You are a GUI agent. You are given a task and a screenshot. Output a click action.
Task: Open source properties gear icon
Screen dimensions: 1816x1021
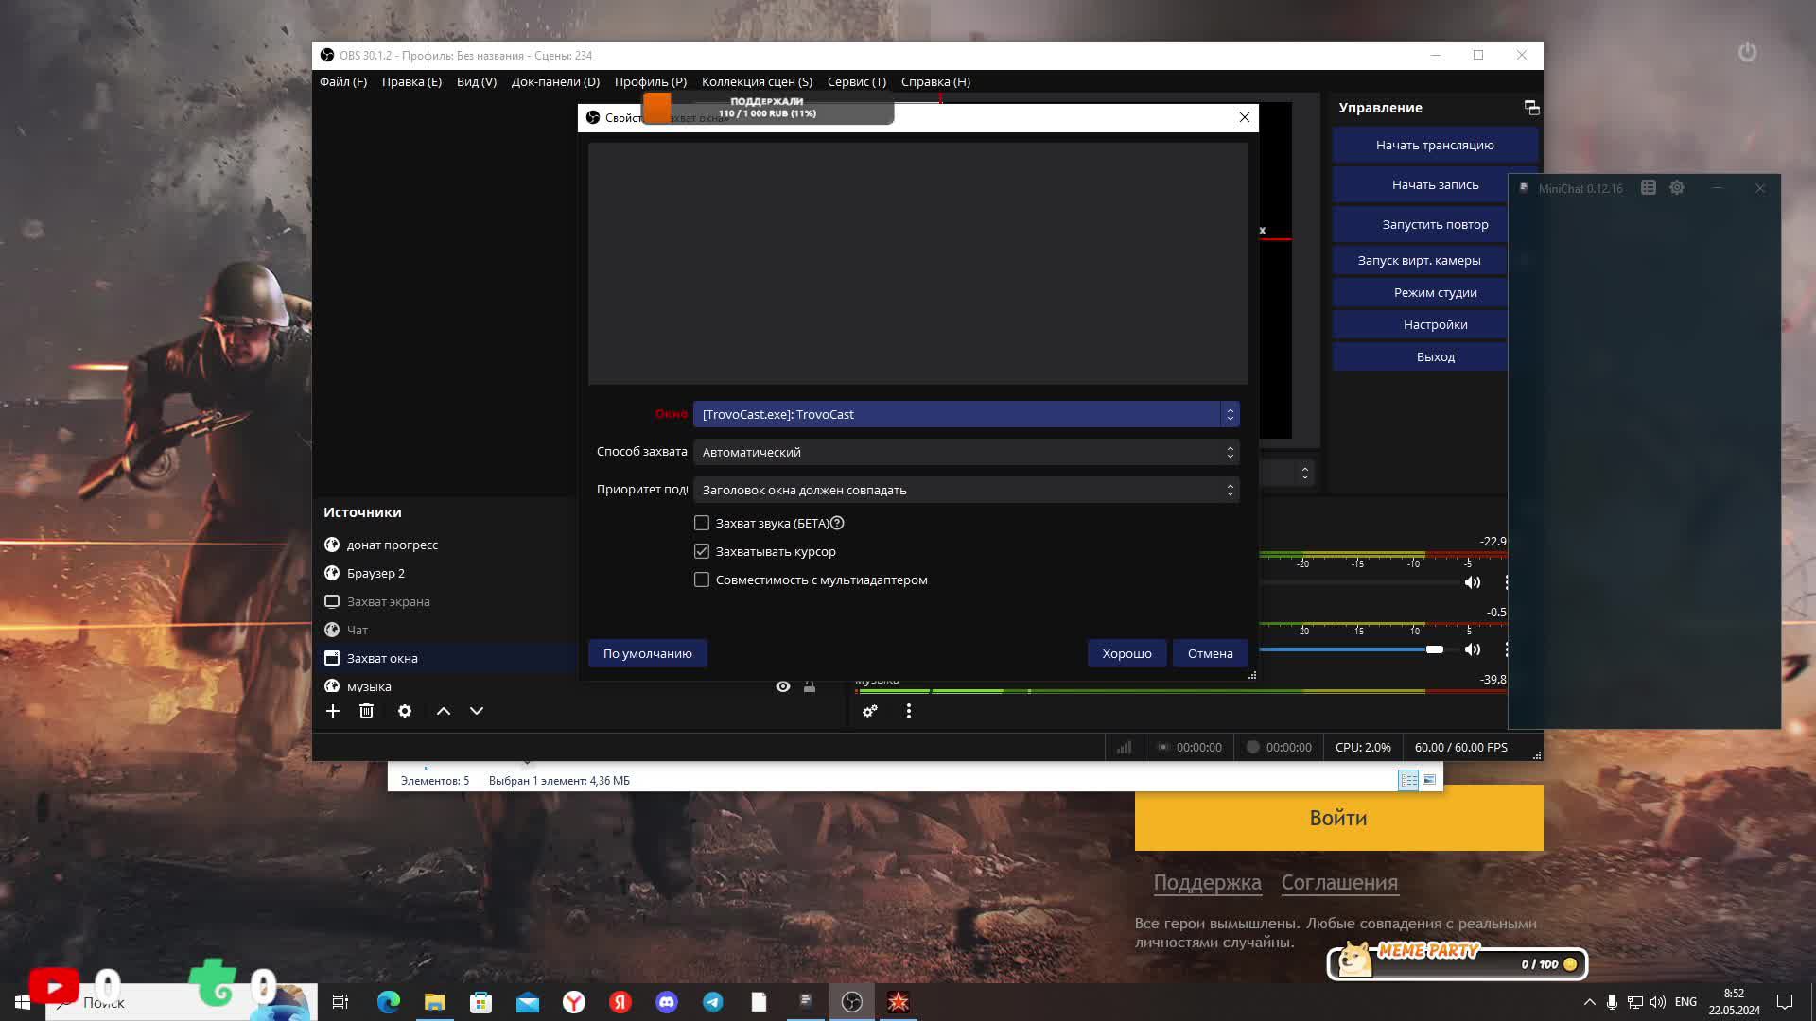[405, 711]
